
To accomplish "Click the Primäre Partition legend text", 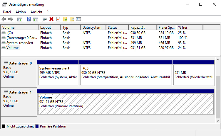I will coord(53,126).
